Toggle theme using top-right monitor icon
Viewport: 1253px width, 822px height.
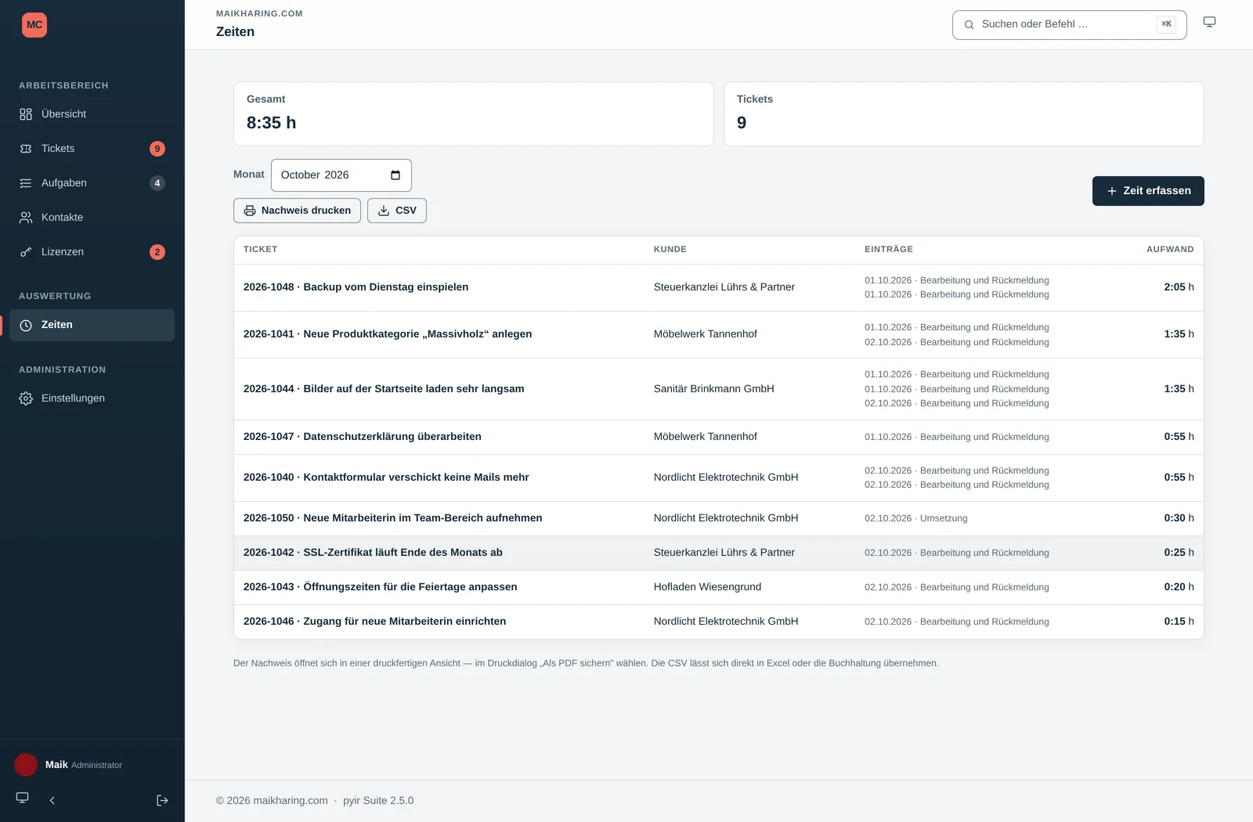tap(1209, 22)
